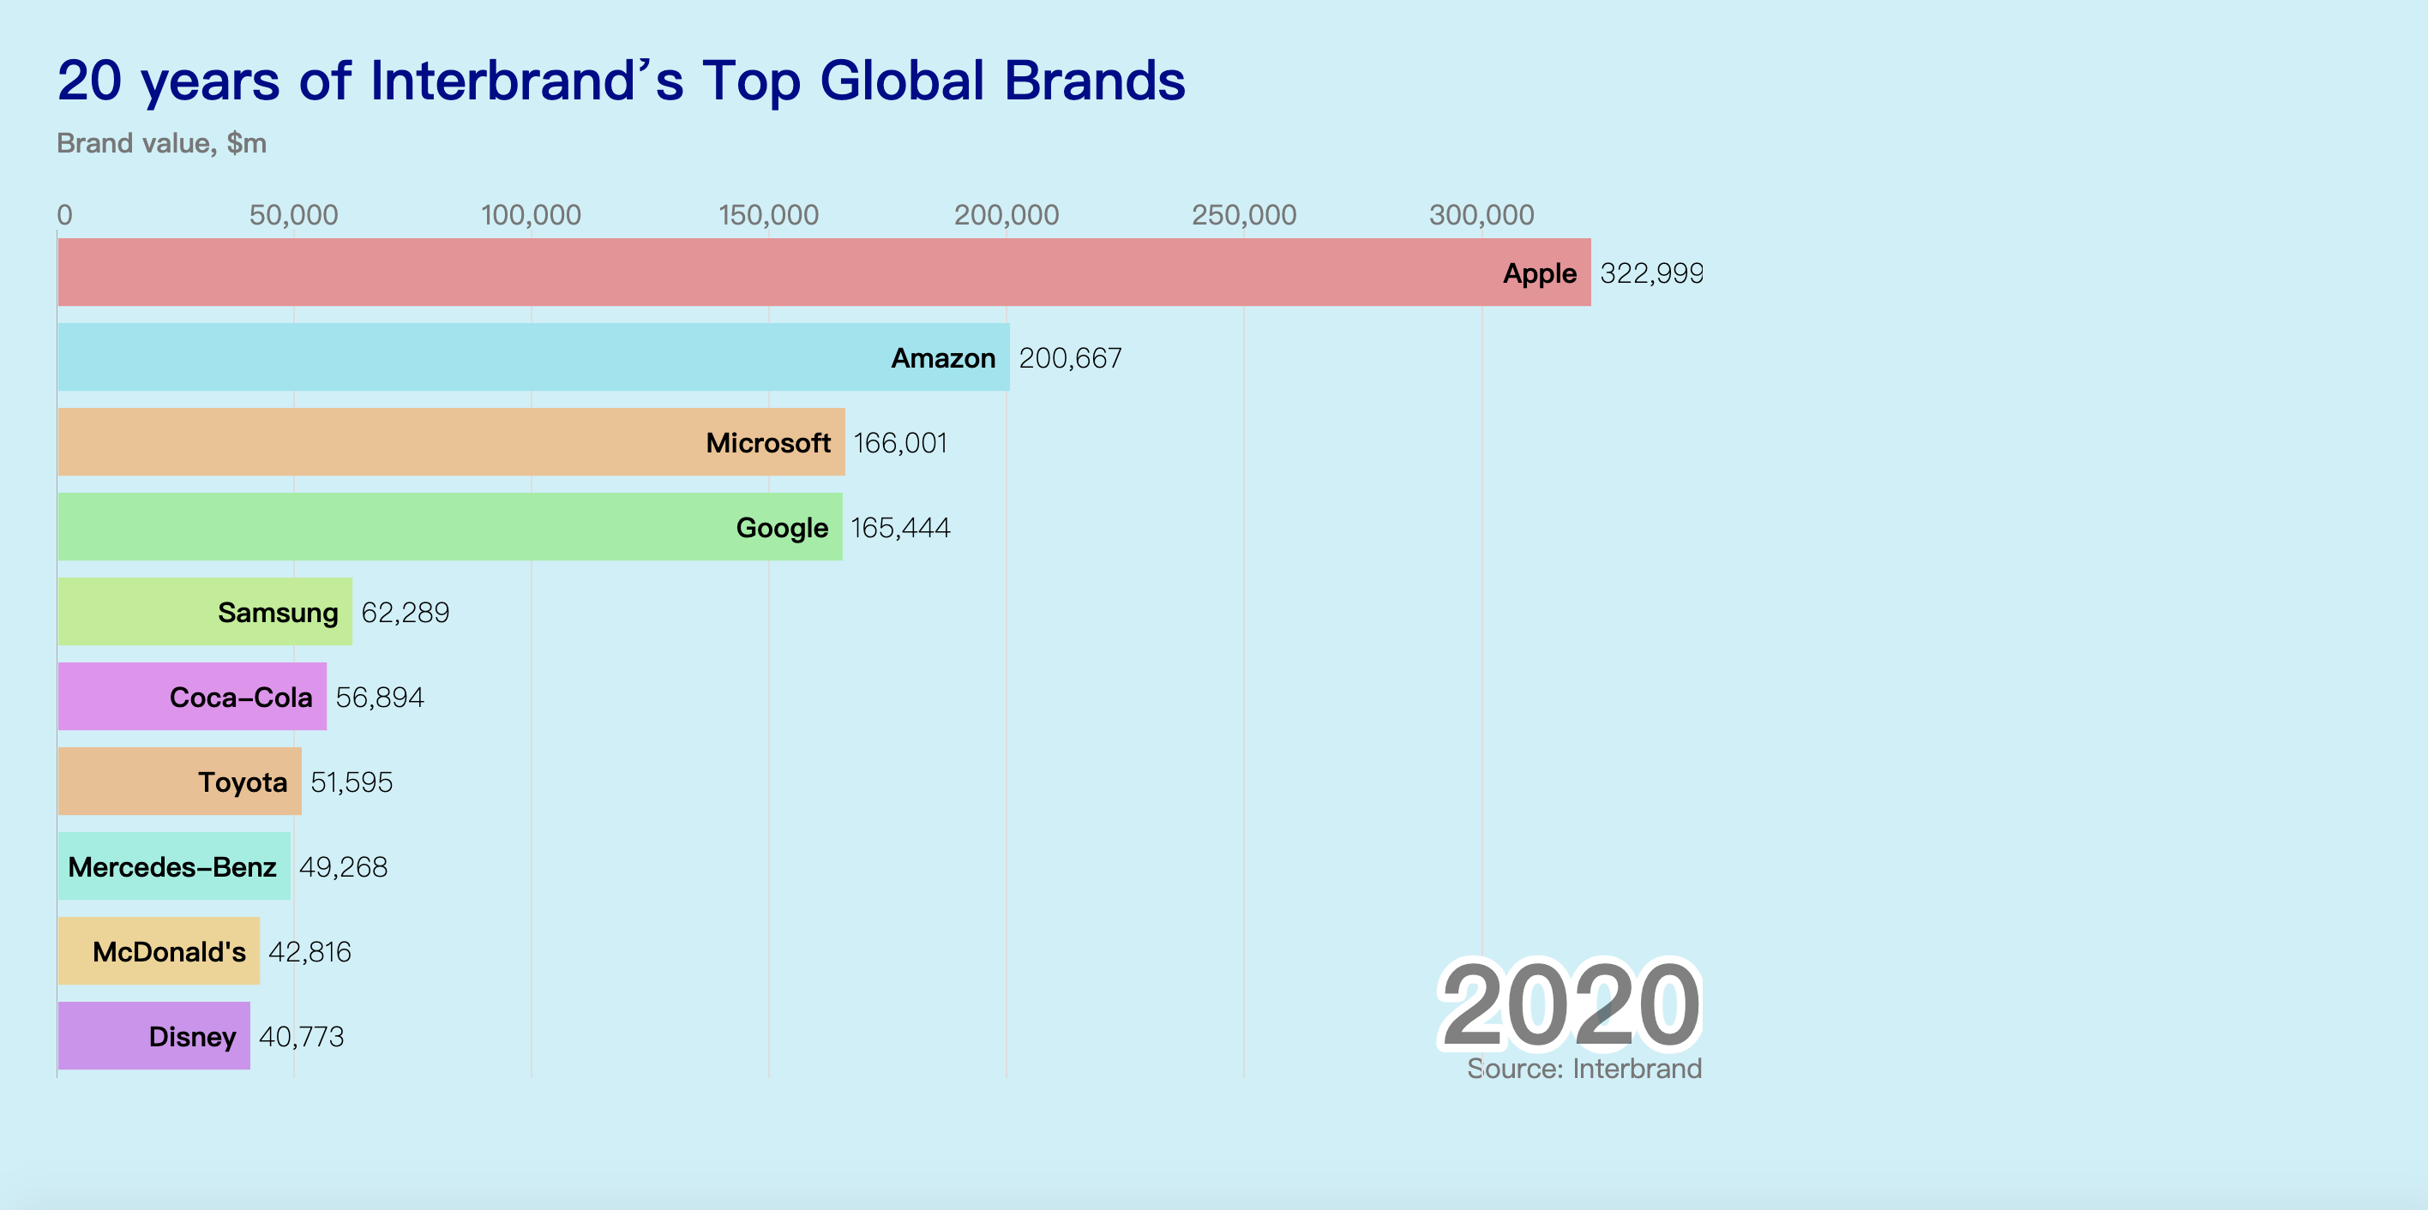
Task: Click the Google value 165,444
Action: (900, 528)
